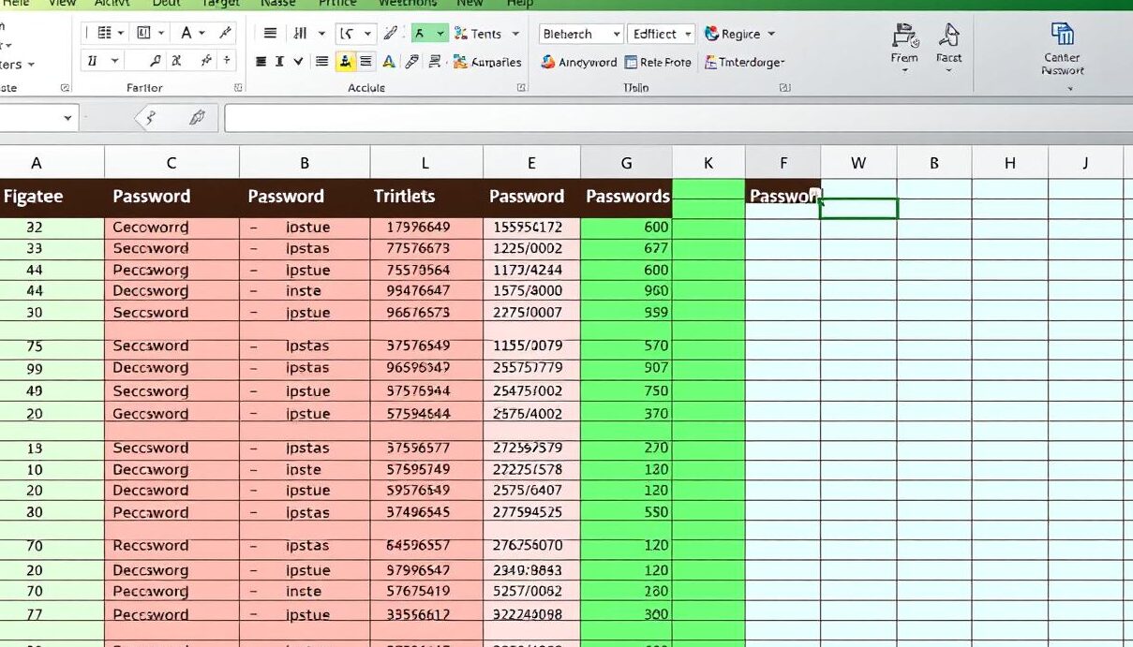Click the multicolor letter A icon
1133x647 pixels.
tap(388, 62)
